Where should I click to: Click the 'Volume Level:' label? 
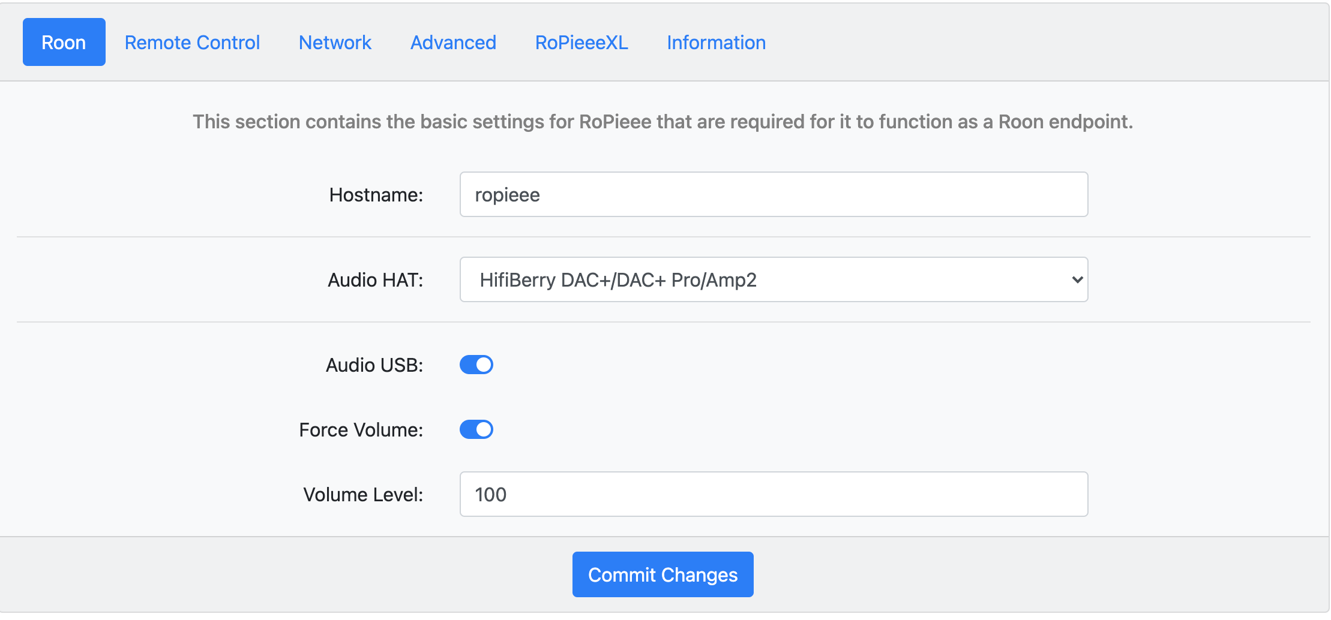[x=363, y=495]
